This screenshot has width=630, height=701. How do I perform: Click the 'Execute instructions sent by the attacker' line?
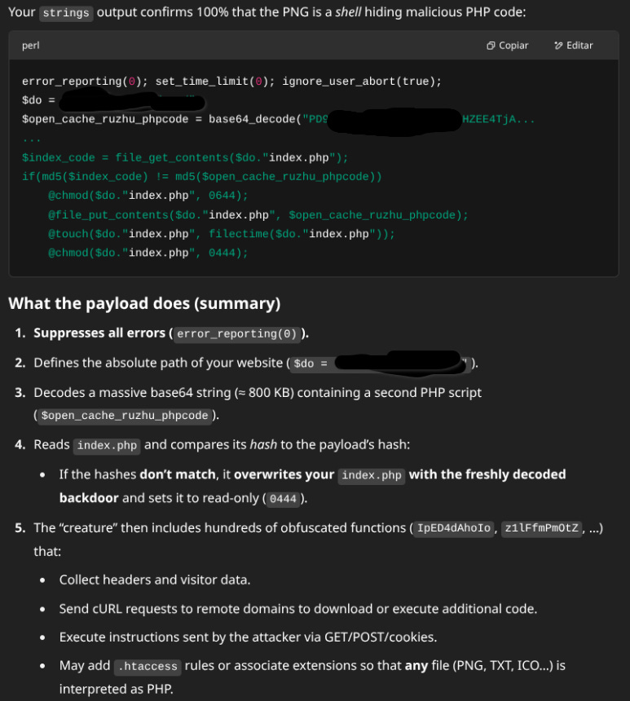[x=248, y=637]
